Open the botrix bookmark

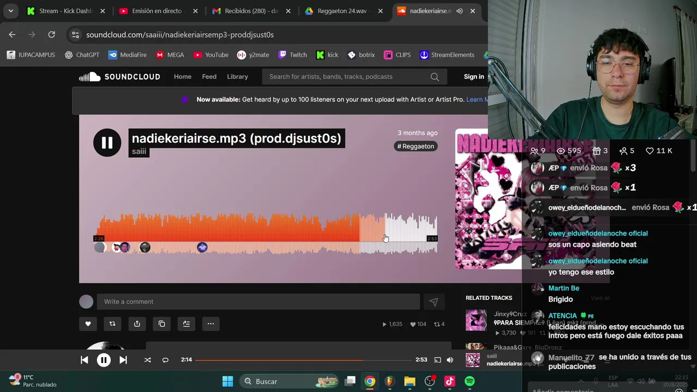point(361,55)
